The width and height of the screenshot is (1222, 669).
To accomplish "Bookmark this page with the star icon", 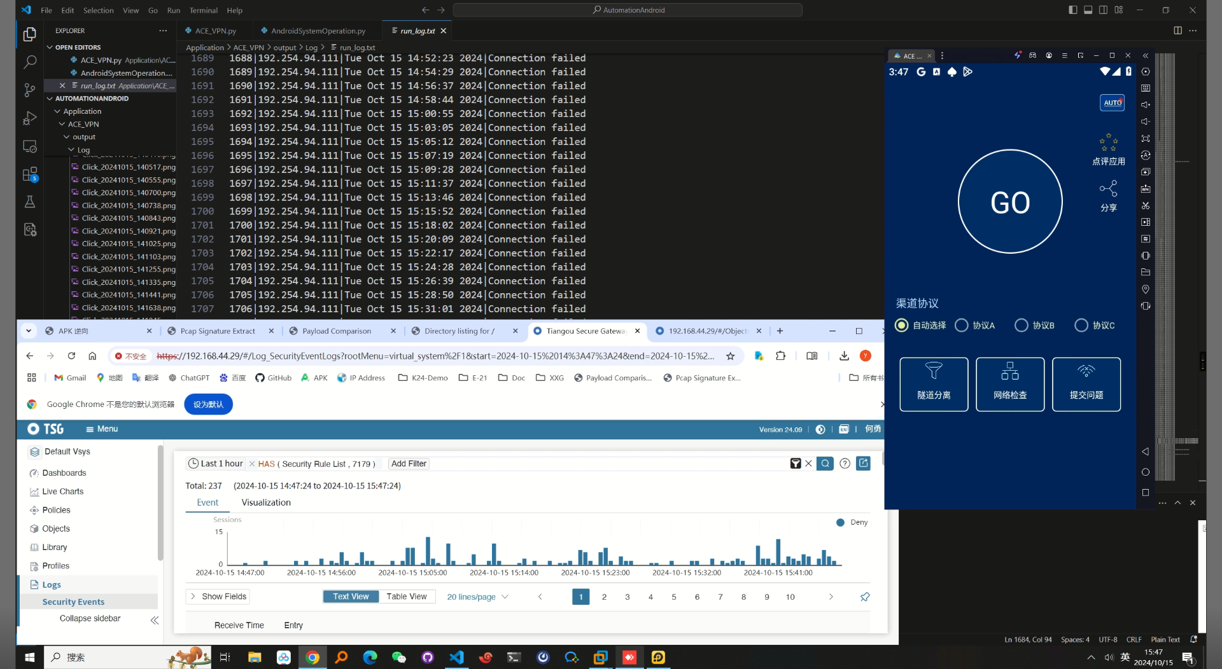I will [x=731, y=356].
